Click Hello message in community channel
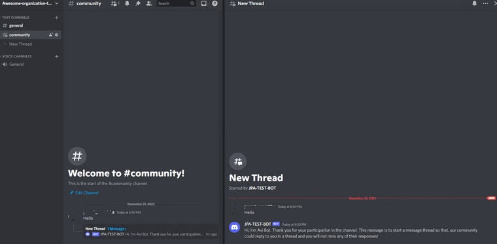 88,218
